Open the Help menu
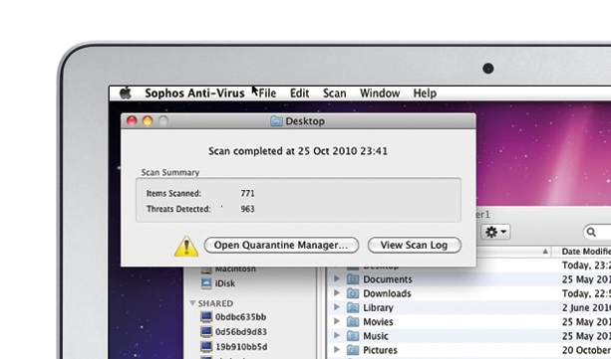This screenshot has height=359, width=611. coord(425,93)
